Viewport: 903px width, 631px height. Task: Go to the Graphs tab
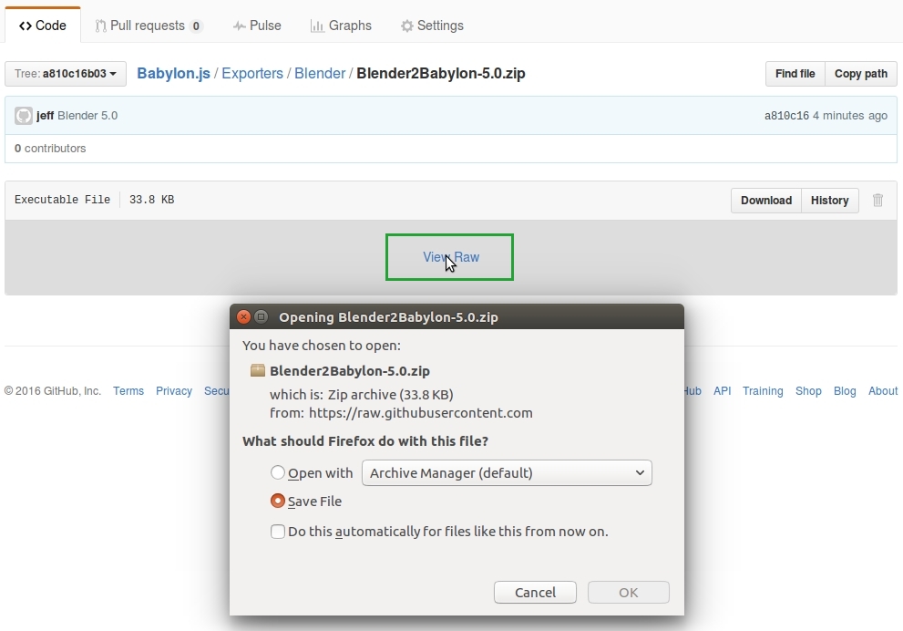[341, 26]
